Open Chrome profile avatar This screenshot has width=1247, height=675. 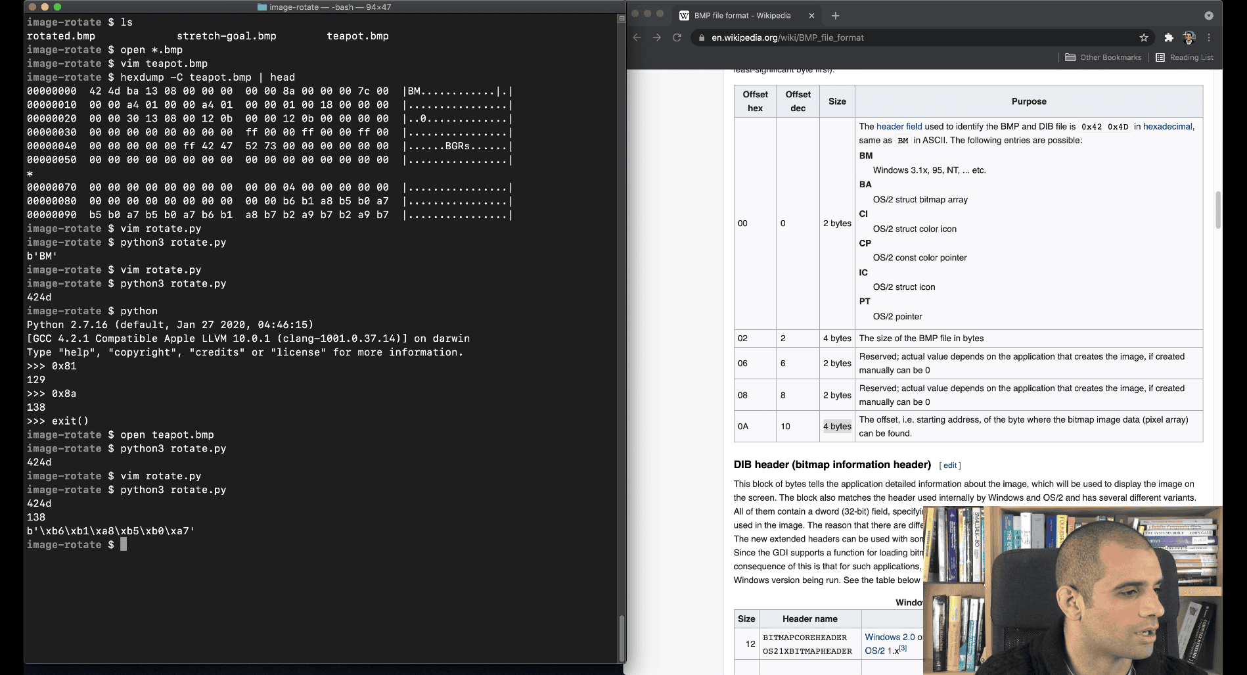coord(1189,37)
